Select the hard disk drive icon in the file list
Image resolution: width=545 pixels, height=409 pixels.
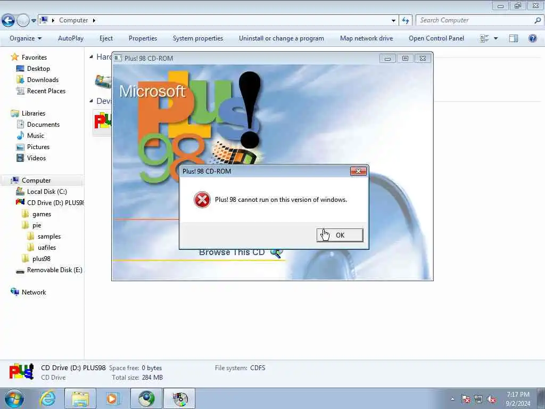tap(103, 81)
